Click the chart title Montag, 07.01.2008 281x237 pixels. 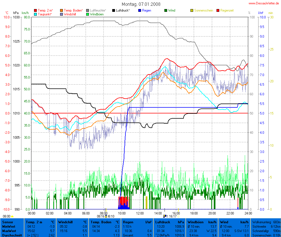(141, 4)
